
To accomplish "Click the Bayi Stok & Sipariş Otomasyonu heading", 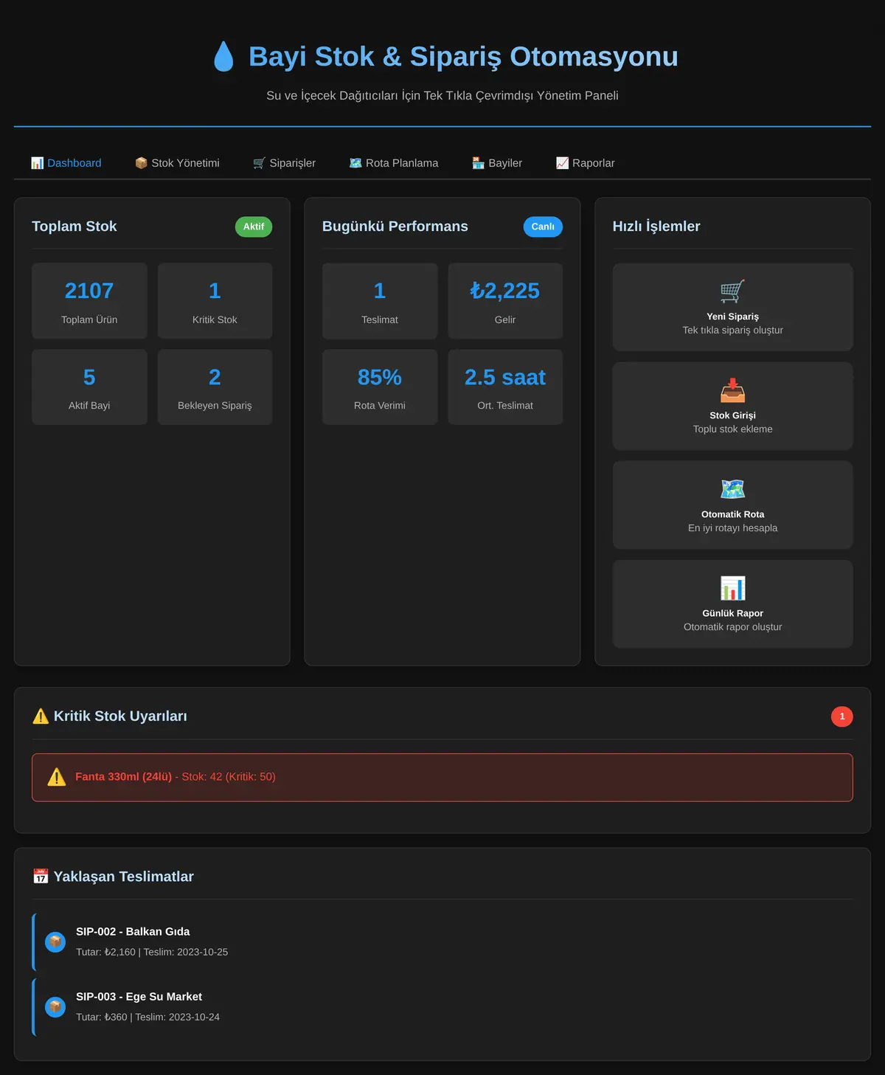I will point(463,57).
